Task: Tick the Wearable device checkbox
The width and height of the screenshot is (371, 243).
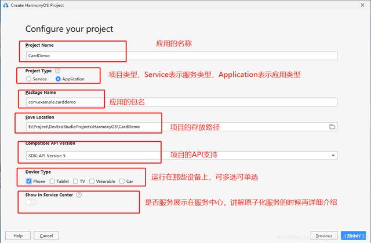Action: [x=92, y=181]
